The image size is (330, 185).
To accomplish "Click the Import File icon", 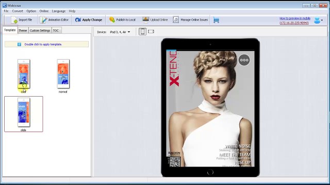I will [14, 20].
